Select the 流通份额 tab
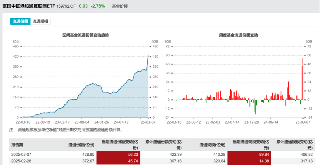This screenshot has height=165, width=320. (20, 21)
